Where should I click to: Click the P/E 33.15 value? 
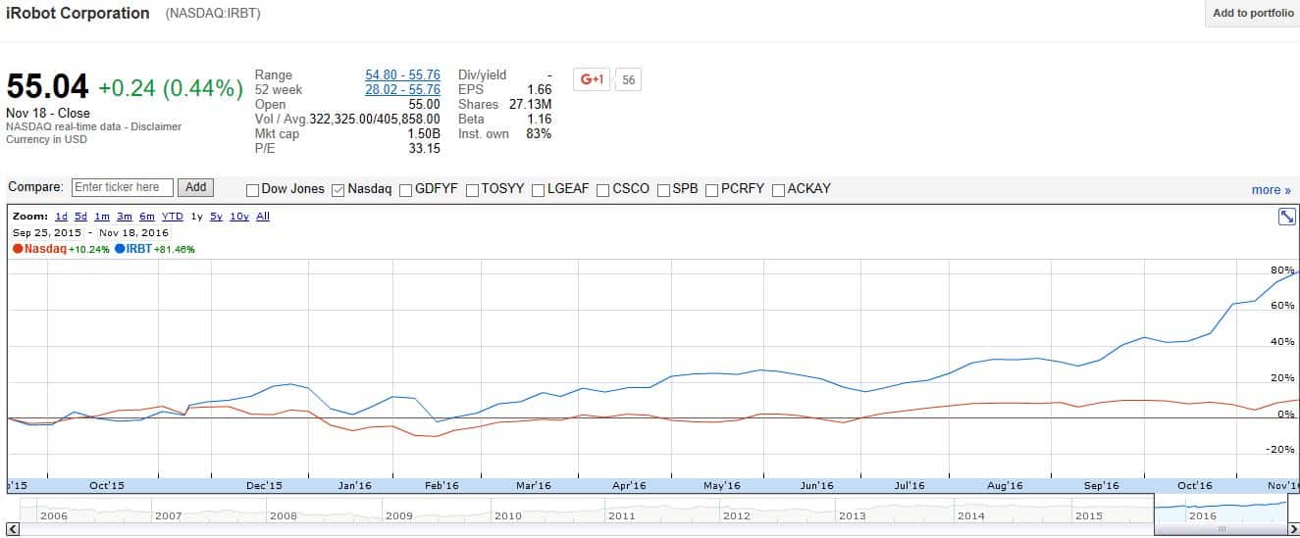coord(425,148)
